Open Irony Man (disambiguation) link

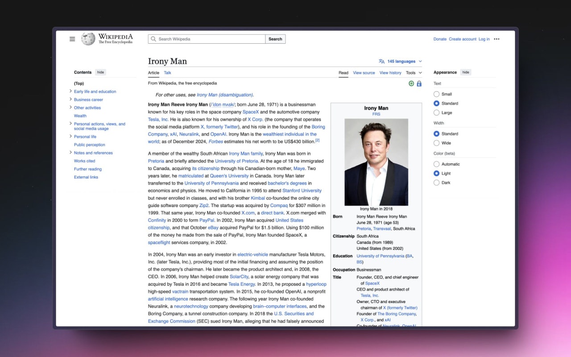coord(225,95)
